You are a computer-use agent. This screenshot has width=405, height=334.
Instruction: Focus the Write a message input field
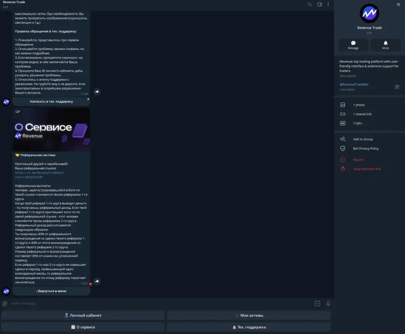pyautogui.click(x=160, y=303)
